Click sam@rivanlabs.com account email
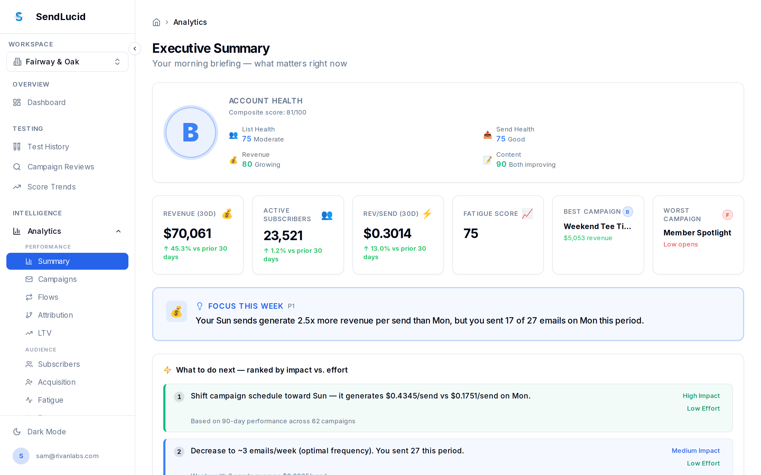The height and width of the screenshot is (475, 761). click(67, 456)
